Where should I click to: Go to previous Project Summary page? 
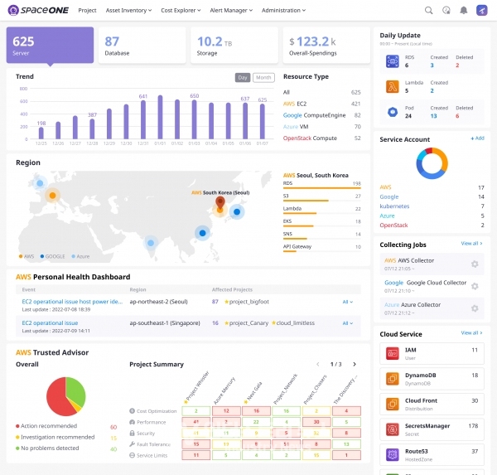tap(318, 364)
